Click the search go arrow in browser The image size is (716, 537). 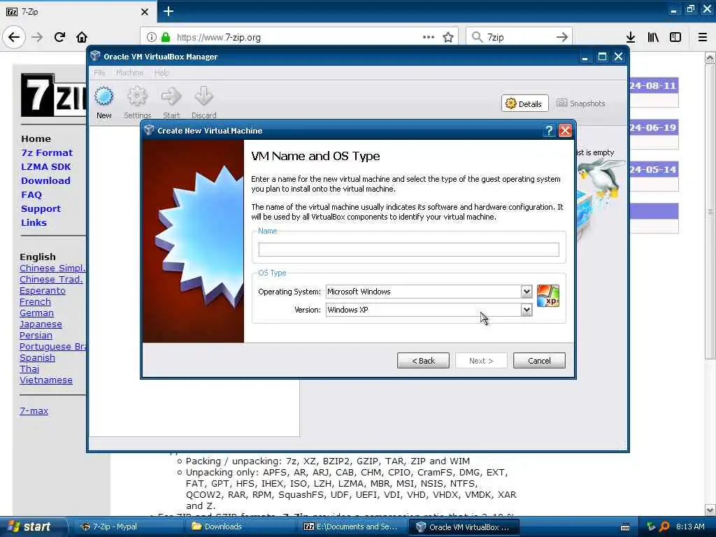[562, 37]
